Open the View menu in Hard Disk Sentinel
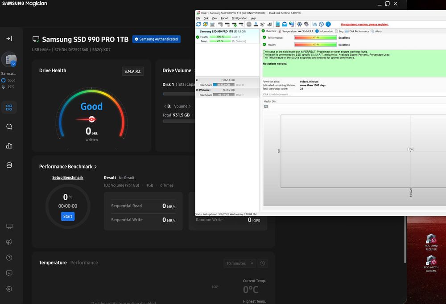The image size is (446, 304). (215, 18)
